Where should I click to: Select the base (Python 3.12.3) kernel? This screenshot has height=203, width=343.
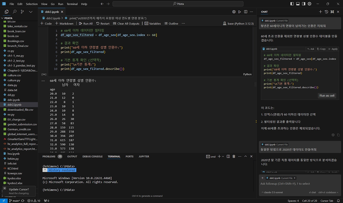tap(238, 24)
